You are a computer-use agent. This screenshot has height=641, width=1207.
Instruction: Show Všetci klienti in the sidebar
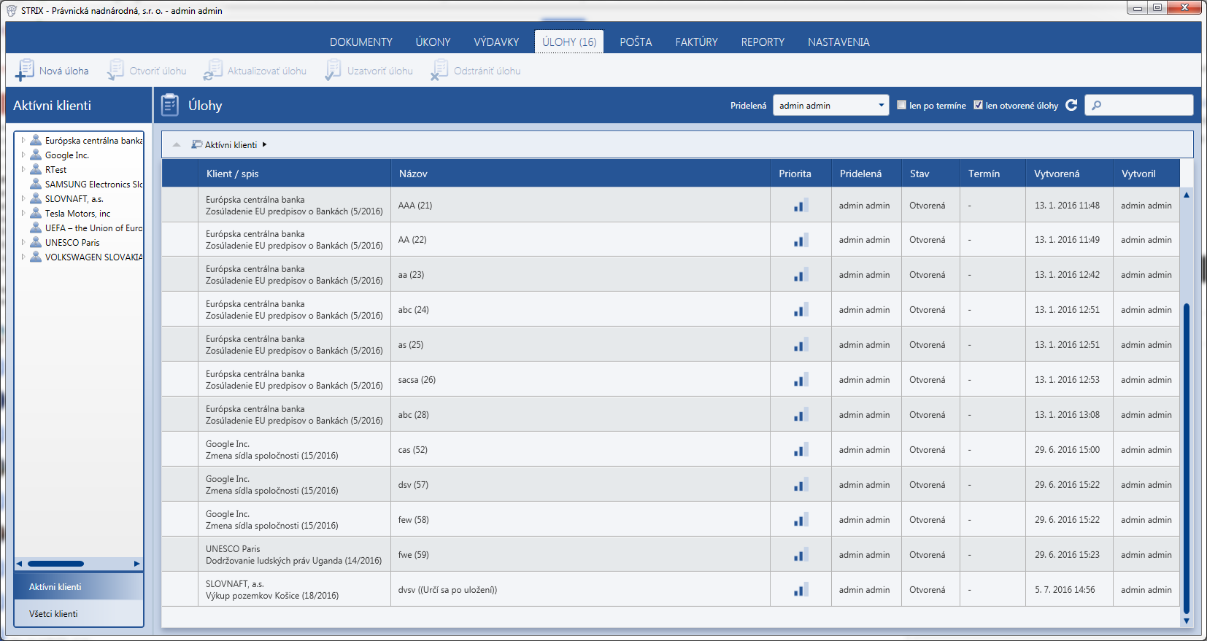click(x=79, y=613)
